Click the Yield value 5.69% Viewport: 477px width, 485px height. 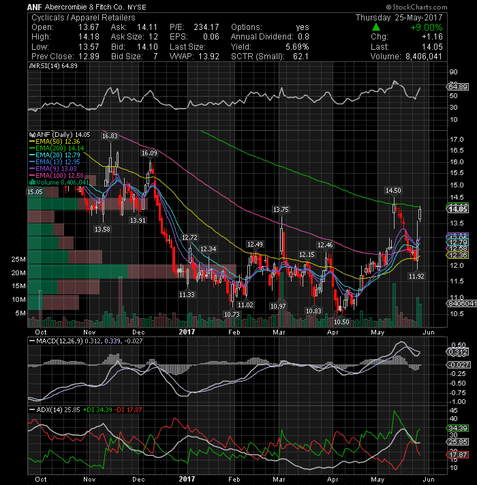tap(296, 47)
